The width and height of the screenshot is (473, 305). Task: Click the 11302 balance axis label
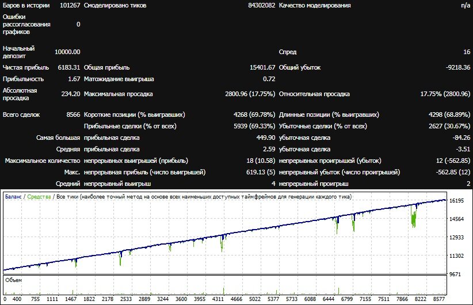[x=456, y=256]
